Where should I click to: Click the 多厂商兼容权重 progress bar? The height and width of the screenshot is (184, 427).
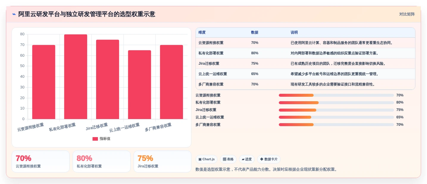[336, 125]
